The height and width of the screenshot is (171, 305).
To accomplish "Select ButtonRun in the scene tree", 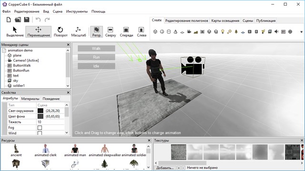I will [21, 70].
